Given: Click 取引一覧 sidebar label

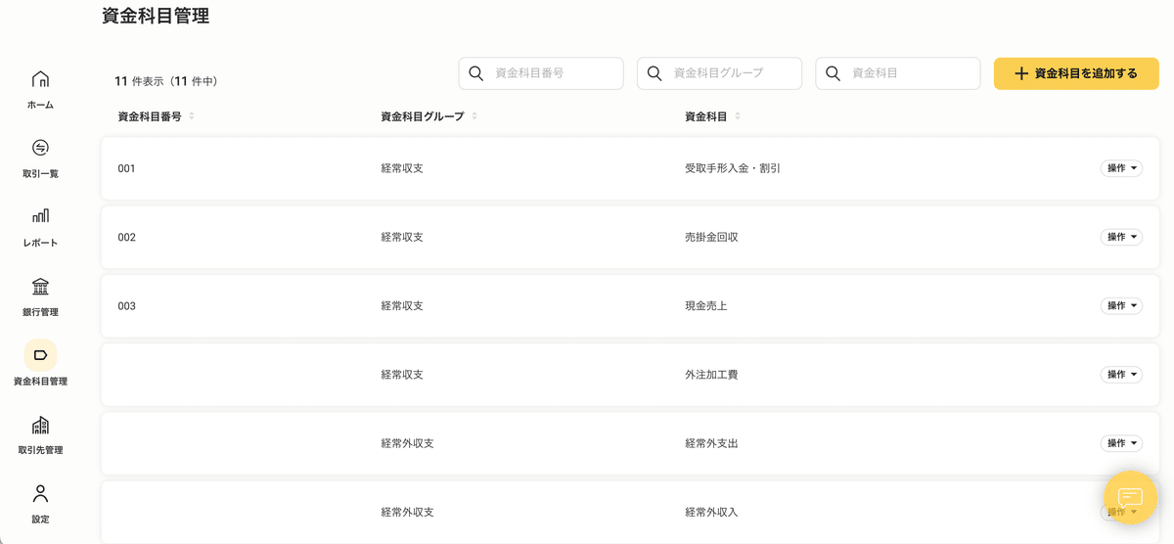Looking at the screenshot, I should pyautogui.click(x=40, y=174).
